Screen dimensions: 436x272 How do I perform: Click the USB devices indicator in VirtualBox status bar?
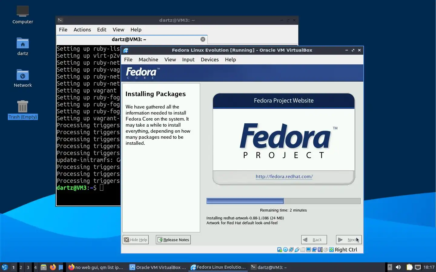point(297,250)
